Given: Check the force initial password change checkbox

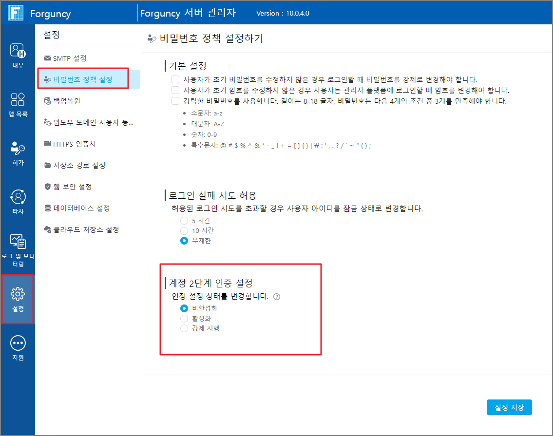Looking at the screenshot, I should point(175,79).
